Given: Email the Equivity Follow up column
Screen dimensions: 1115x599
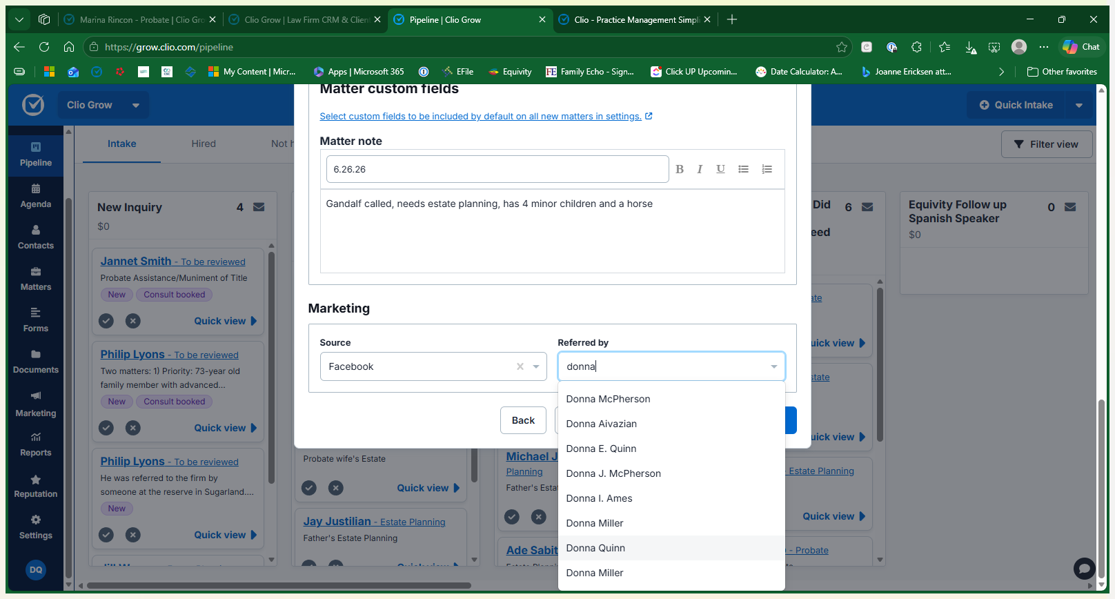Looking at the screenshot, I should click(1070, 207).
